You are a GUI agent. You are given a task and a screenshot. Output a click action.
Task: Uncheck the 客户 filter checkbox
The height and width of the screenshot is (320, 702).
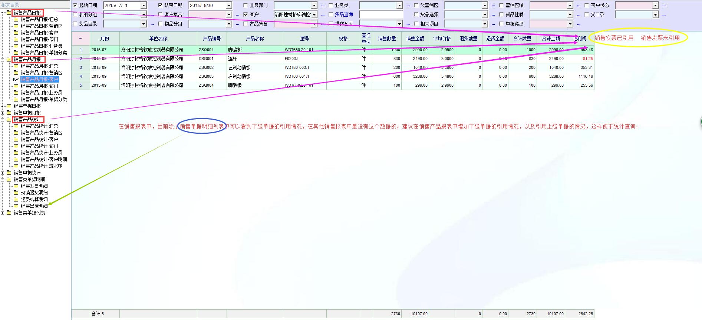(x=245, y=14)
